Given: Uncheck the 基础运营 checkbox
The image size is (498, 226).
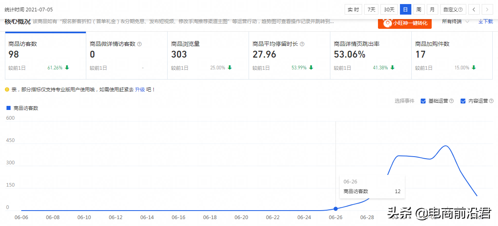Looking at the screenshot, I should (x=423, y=101).
